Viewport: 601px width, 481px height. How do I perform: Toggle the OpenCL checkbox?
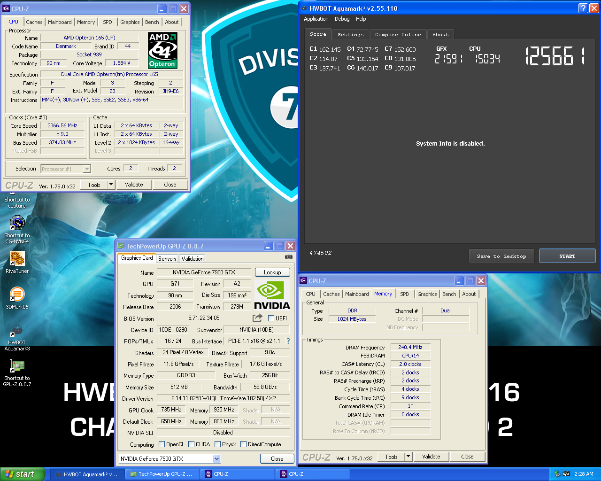click(x=162, y=444)
